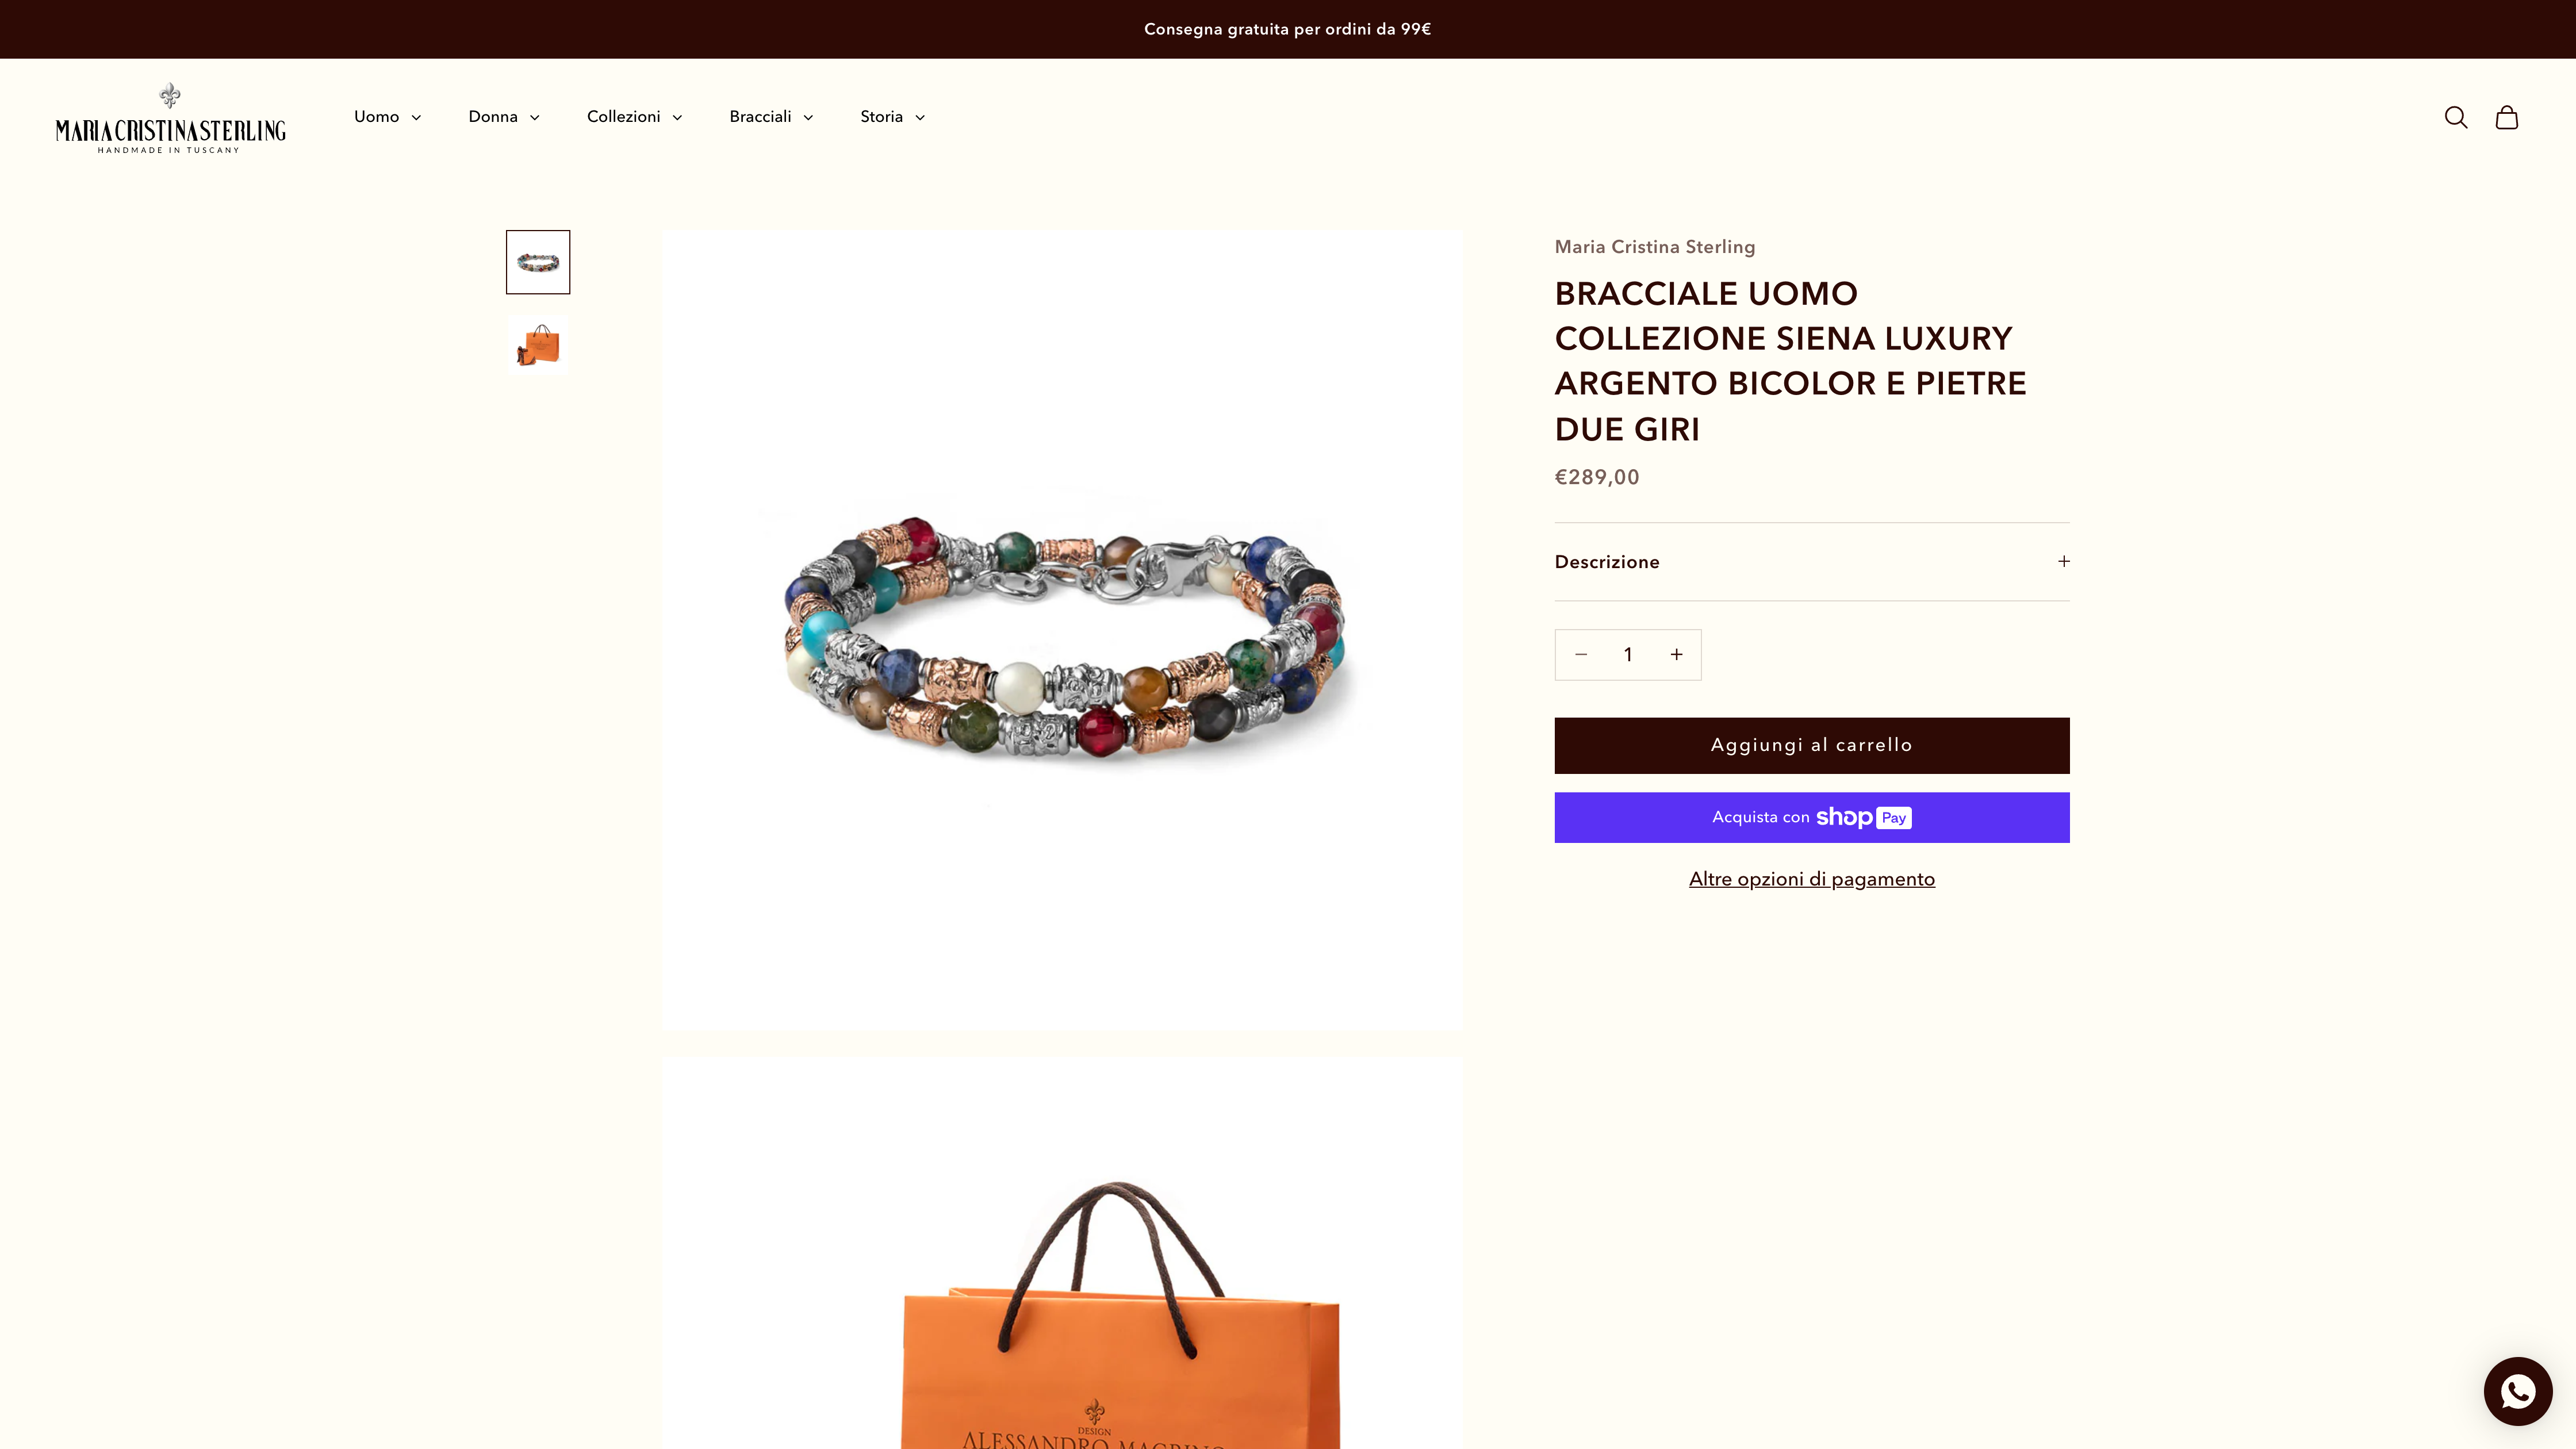Open the Donna dropdown menu

(504, 117)
